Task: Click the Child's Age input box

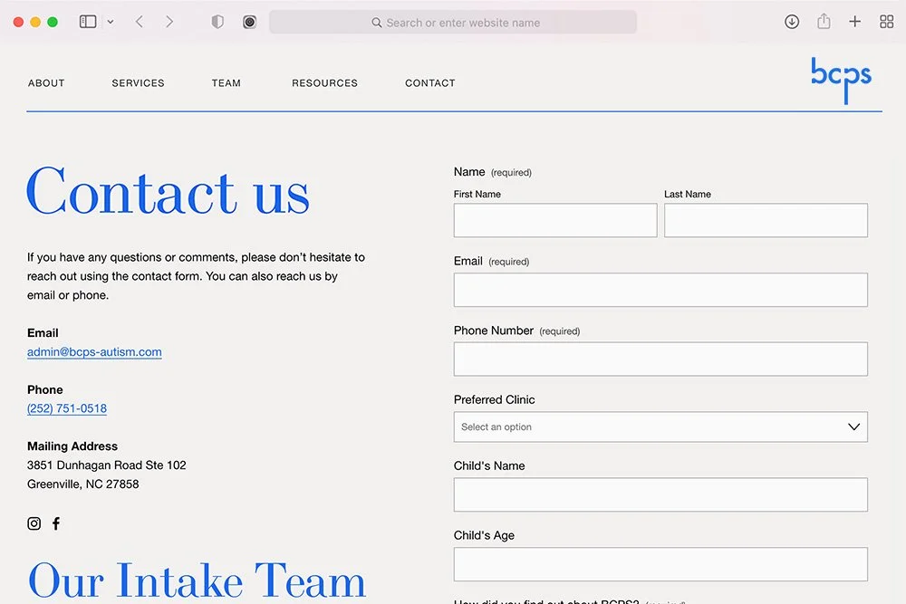Action: [660, 564]
